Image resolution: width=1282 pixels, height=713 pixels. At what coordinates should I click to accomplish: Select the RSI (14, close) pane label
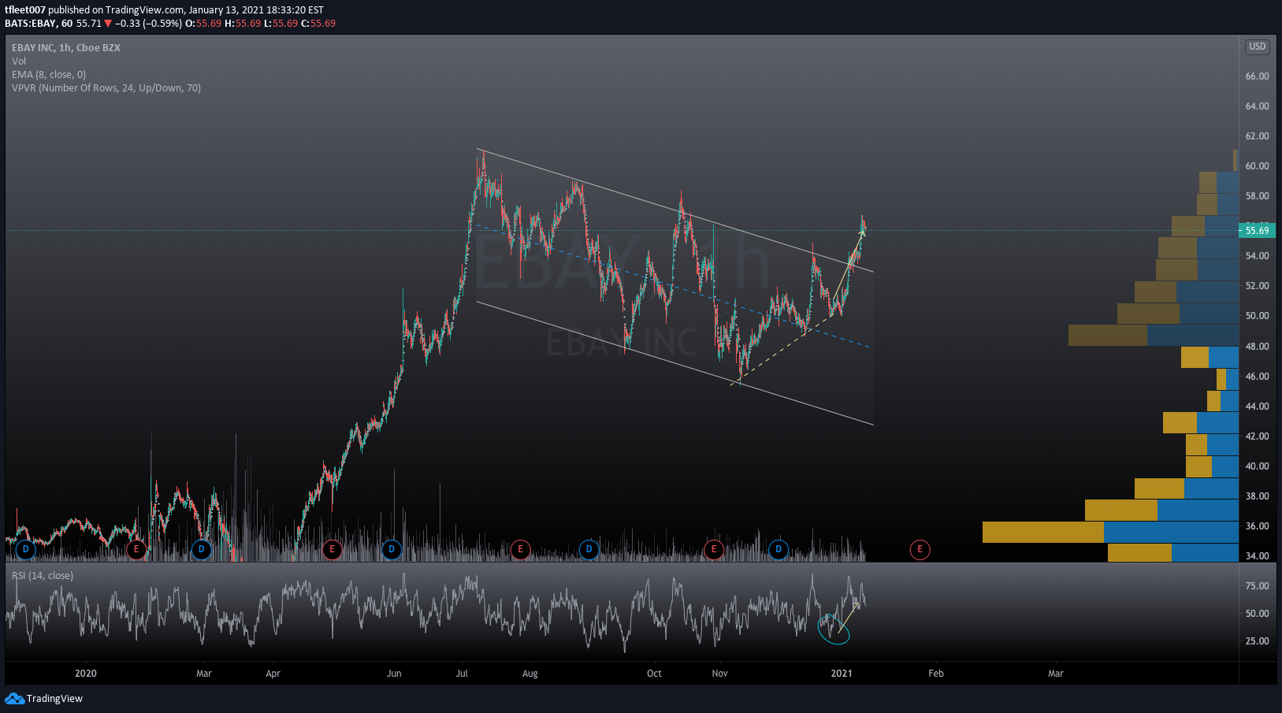[43, 576]
